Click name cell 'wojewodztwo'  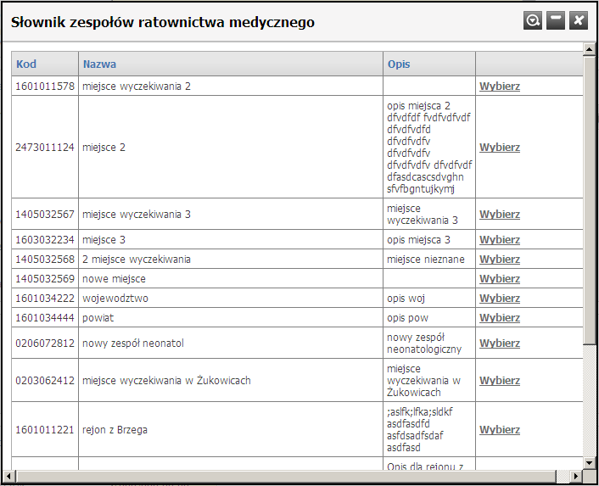pyautogui.click(x=231, y=299)
